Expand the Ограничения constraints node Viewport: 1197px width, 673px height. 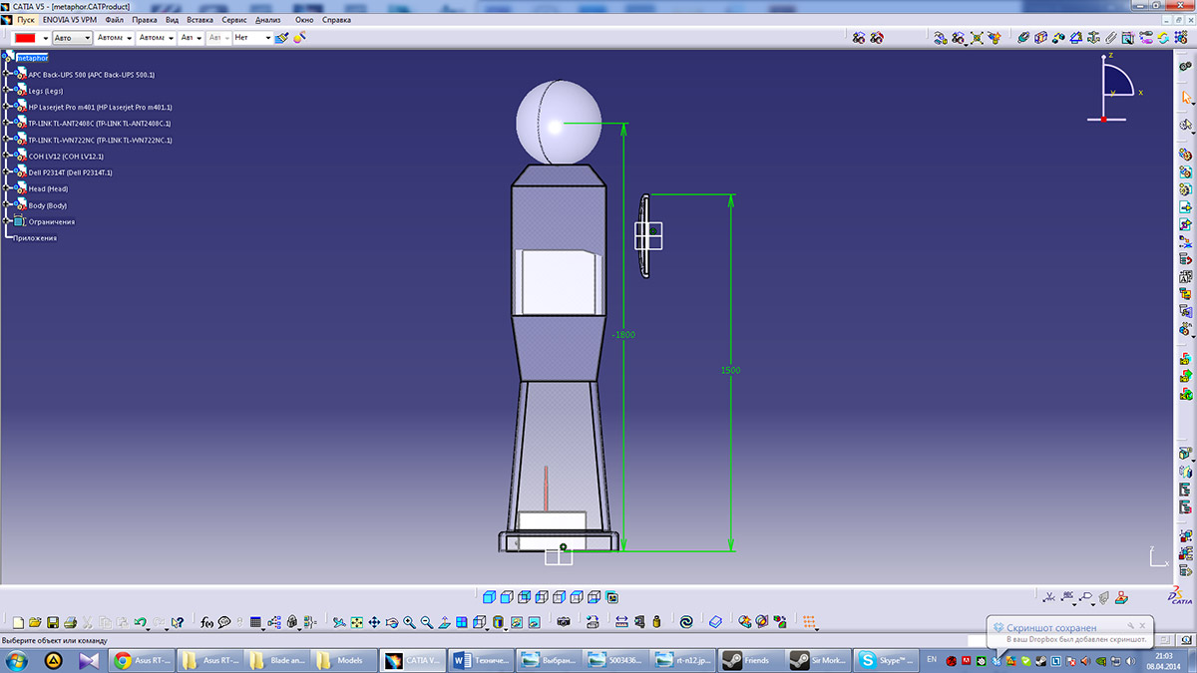click(6, 221)
